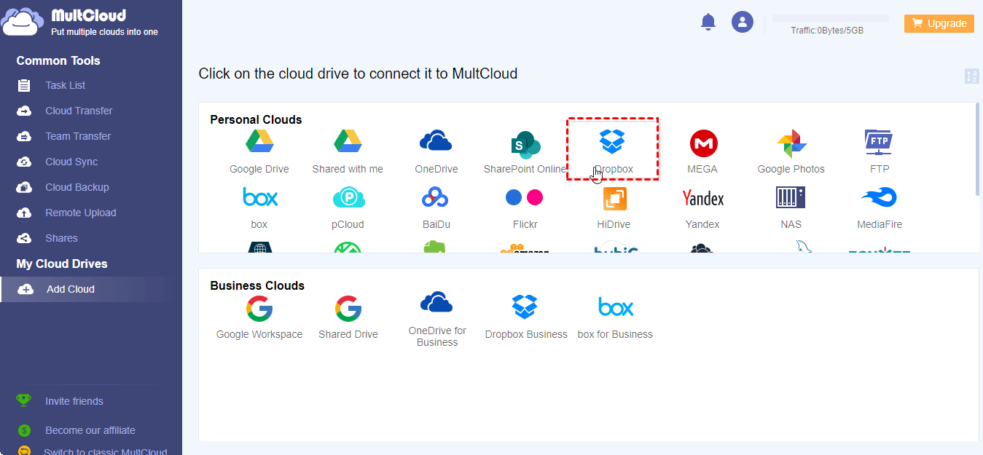Click the Personal Clouds list scrollbar
The image size is (983, 455).
tap(976, 149)
